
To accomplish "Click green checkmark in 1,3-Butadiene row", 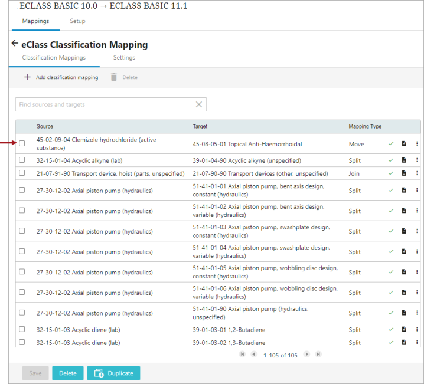I will [391, 342].
